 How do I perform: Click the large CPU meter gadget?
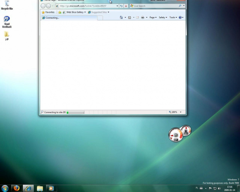pyautogui.click(x=176, y=135)
